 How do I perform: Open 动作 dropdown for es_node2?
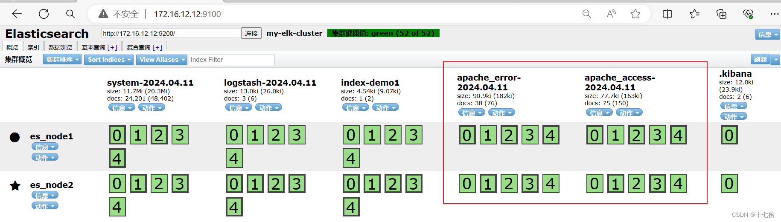45,206
